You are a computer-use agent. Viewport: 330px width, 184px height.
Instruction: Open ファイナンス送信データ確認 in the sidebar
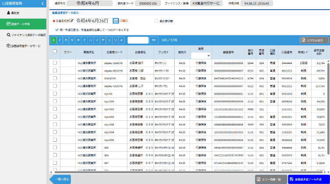[23, 35]
